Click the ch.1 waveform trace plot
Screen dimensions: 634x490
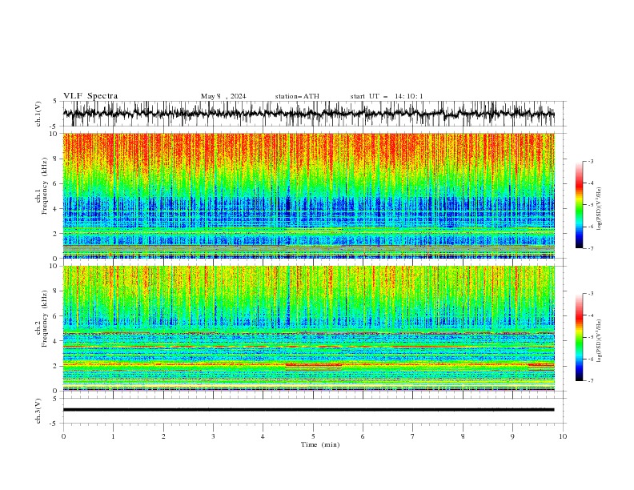(308, 114)
